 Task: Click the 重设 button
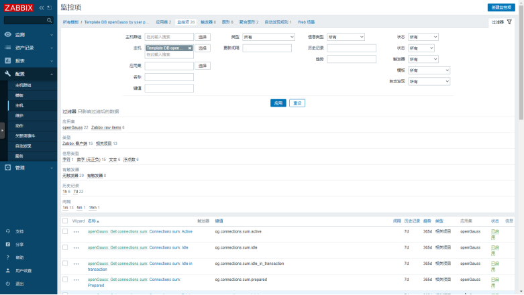click(x=297, y=103)
